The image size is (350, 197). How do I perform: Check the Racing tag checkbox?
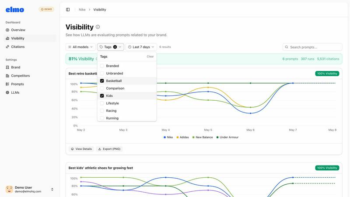point(102,111)
